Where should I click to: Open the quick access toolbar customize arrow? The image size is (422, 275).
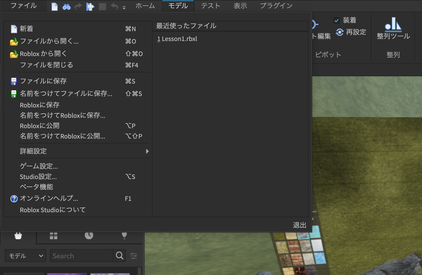click(x=124, y=8)
